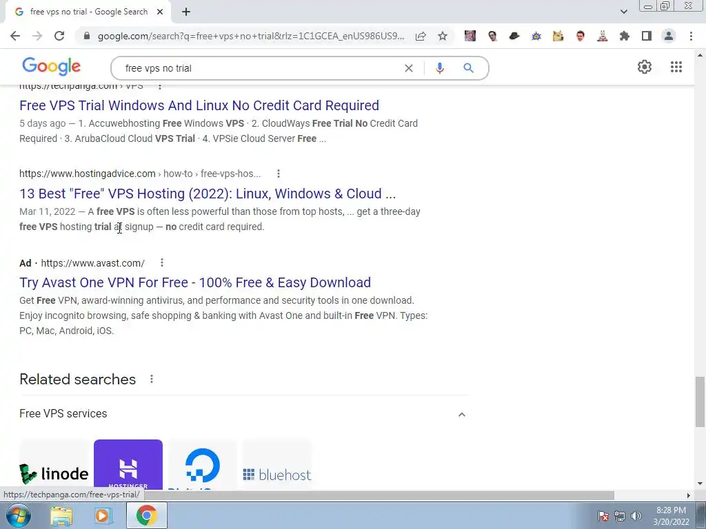Open 13 Best Free VPS Hosting link

pyautogui.click(x=208, y=194)
